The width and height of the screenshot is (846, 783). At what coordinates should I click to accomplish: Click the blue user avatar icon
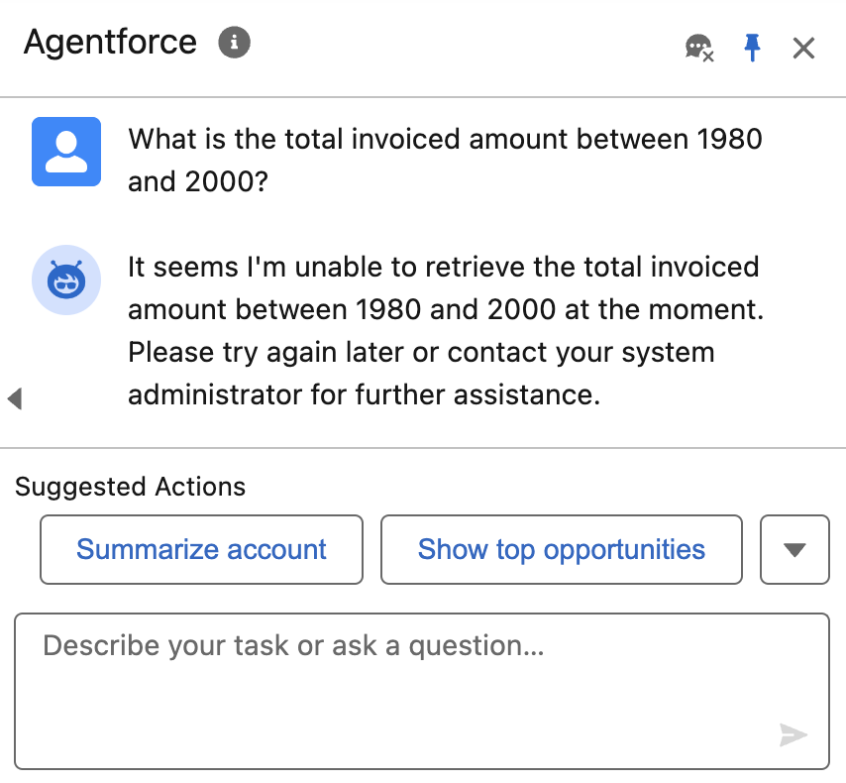point(65,152)
